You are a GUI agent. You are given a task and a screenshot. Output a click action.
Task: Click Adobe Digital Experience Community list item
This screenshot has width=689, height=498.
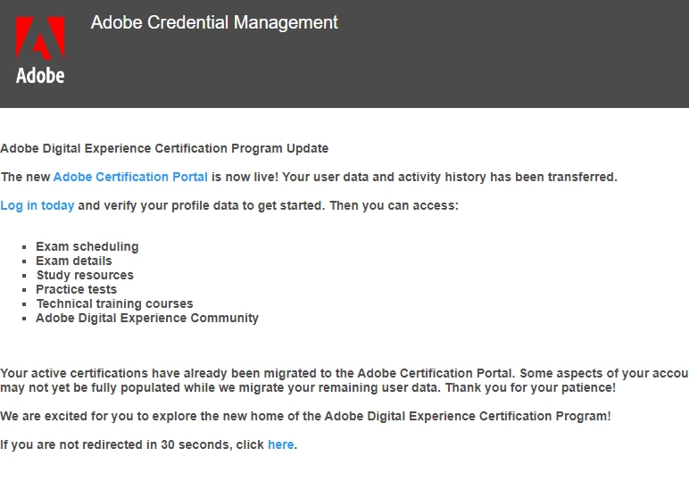147,318
